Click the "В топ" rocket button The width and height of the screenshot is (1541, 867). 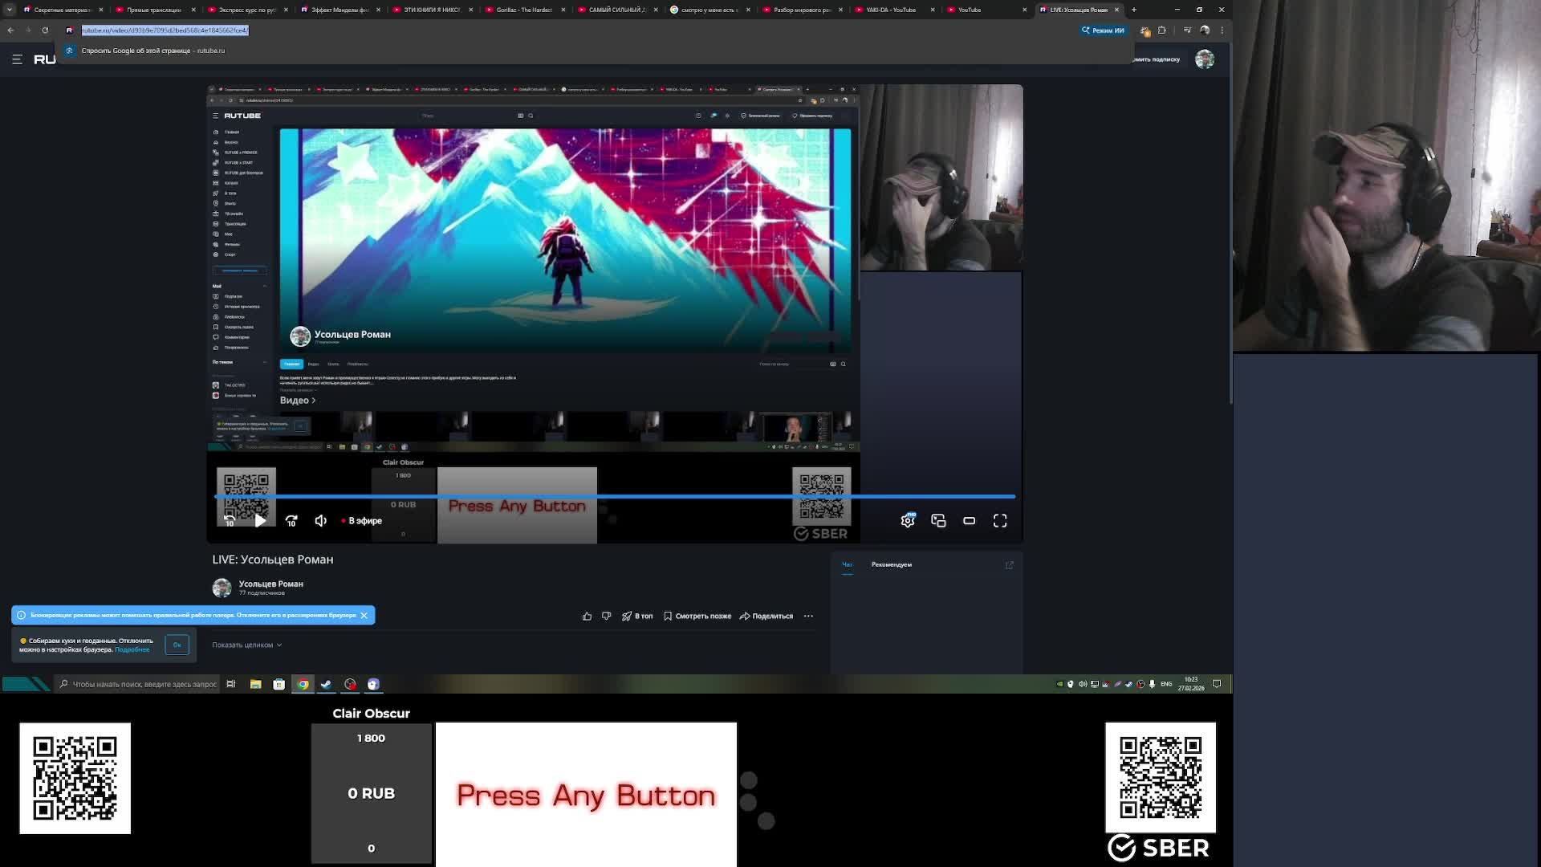tap(637, 616)
